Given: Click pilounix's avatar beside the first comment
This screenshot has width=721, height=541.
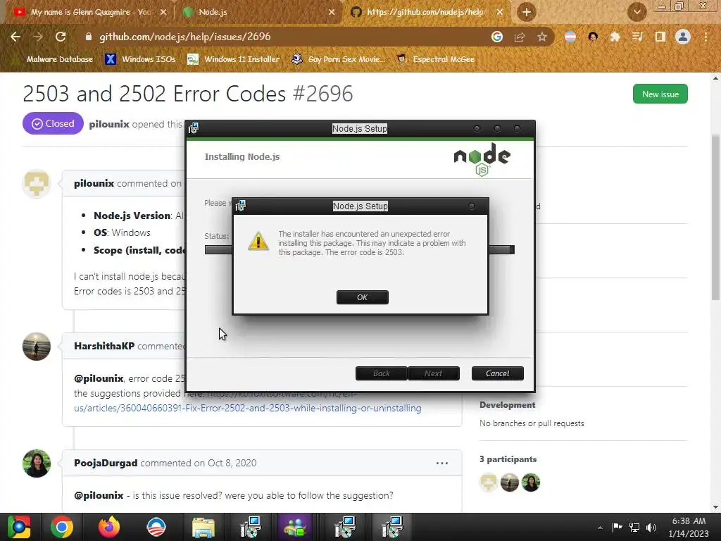Looking at the screenshot, I should (37, 184).
